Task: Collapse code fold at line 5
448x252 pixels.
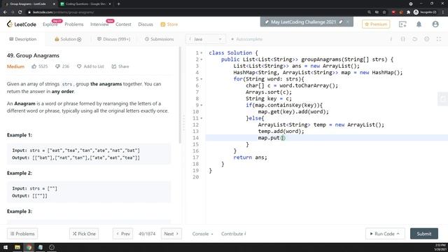Action: coord(202,79)
